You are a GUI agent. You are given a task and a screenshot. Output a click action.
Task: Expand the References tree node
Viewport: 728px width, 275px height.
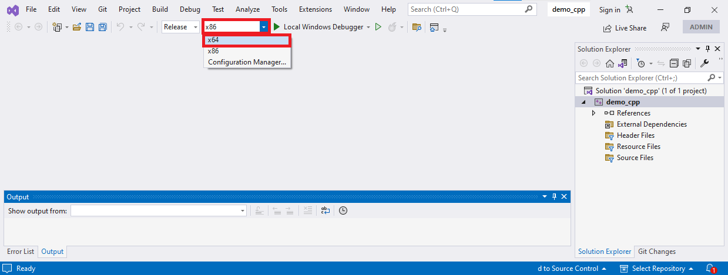click(x=593, y=113)
